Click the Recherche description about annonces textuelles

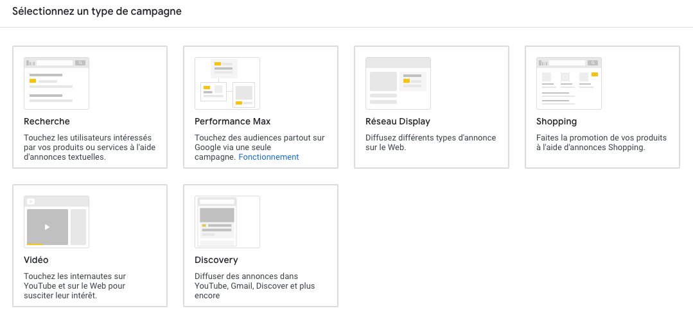[x=89, y=148]
